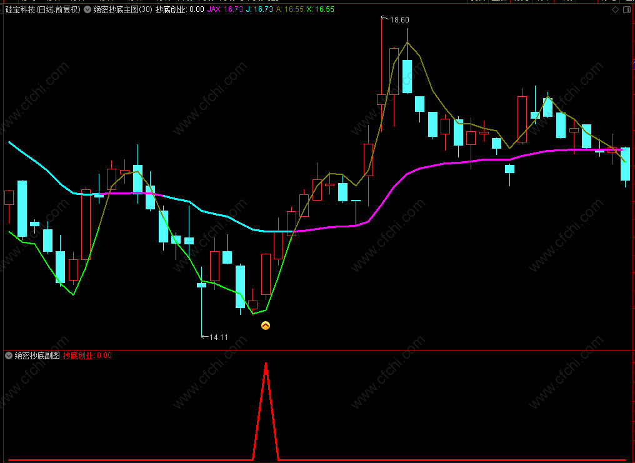Click the red 抄底创业: 0.00 sub-chart value
Screen dimensions: 635x463
click(87, 356)
